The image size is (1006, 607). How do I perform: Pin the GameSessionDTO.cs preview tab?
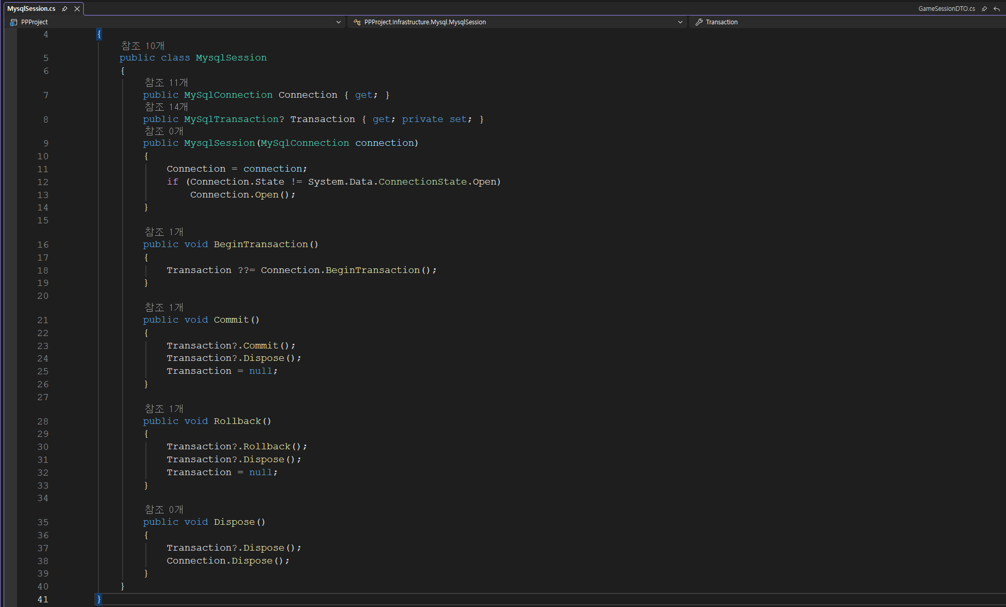point(984,9)
